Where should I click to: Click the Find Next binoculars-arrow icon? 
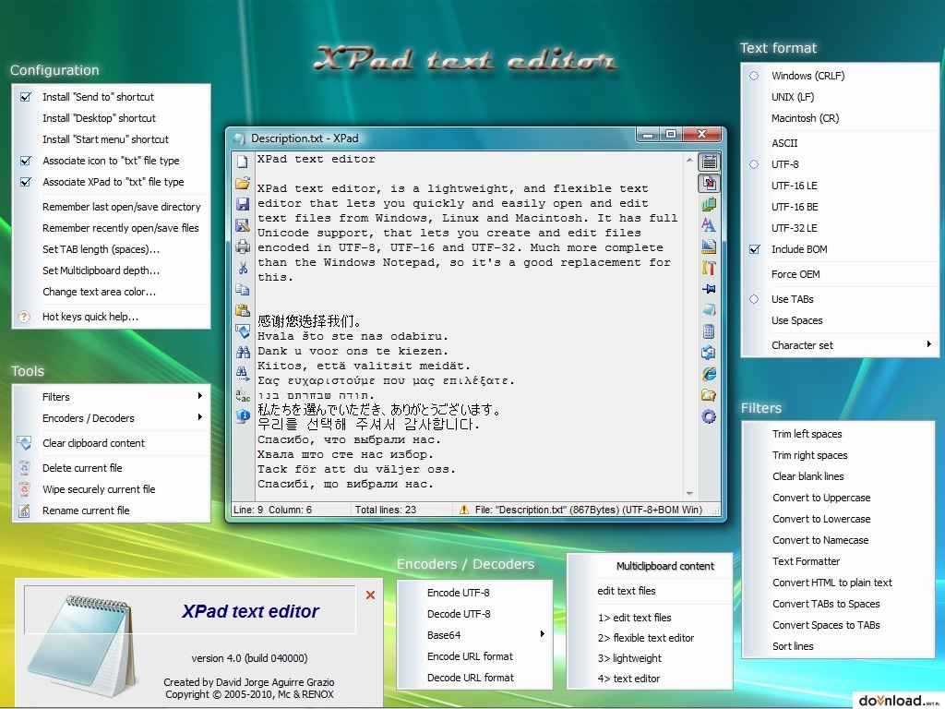(x=243, y=374)
